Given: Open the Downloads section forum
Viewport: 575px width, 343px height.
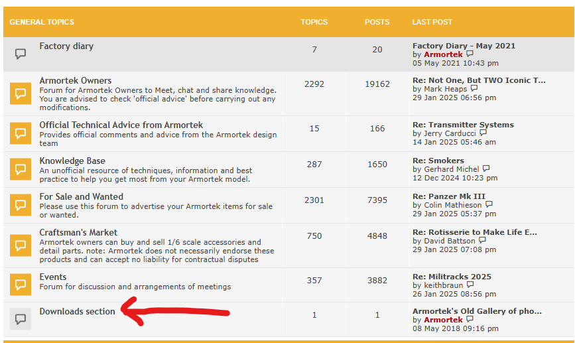Looking at the screenshot, I should click(x=77, y=311).
